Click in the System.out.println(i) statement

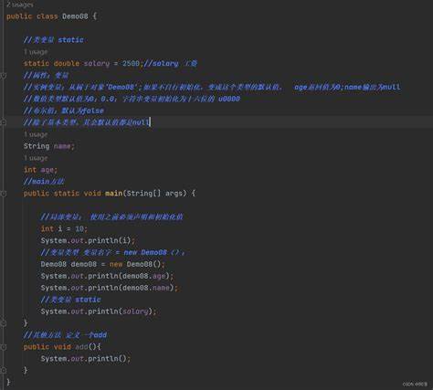click(88, 240)
